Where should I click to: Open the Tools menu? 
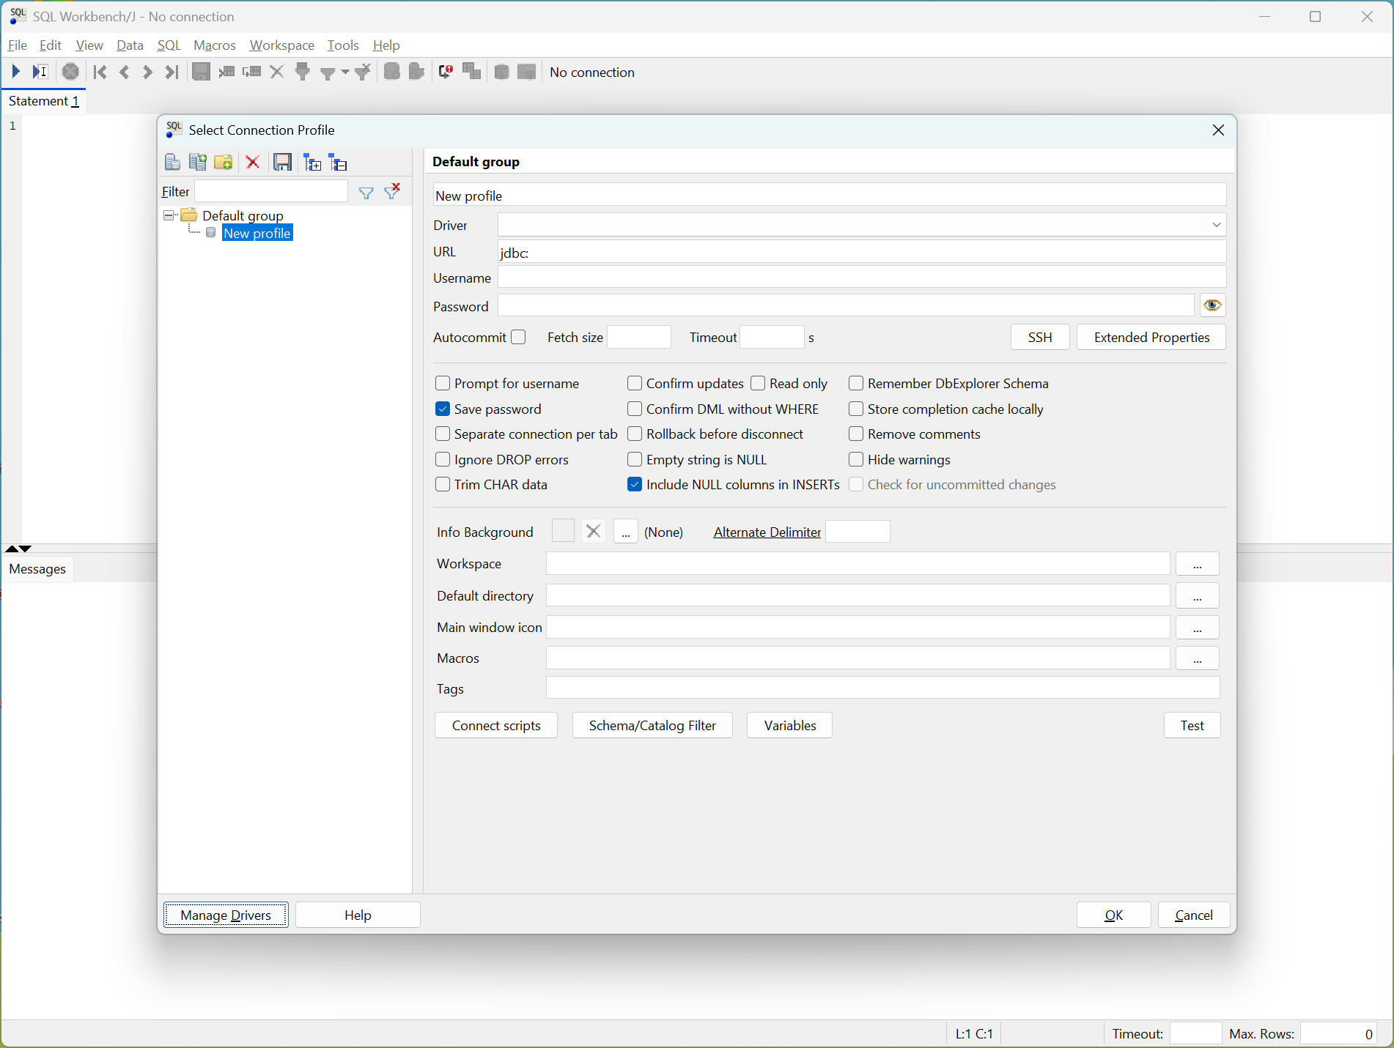(343, 45)
